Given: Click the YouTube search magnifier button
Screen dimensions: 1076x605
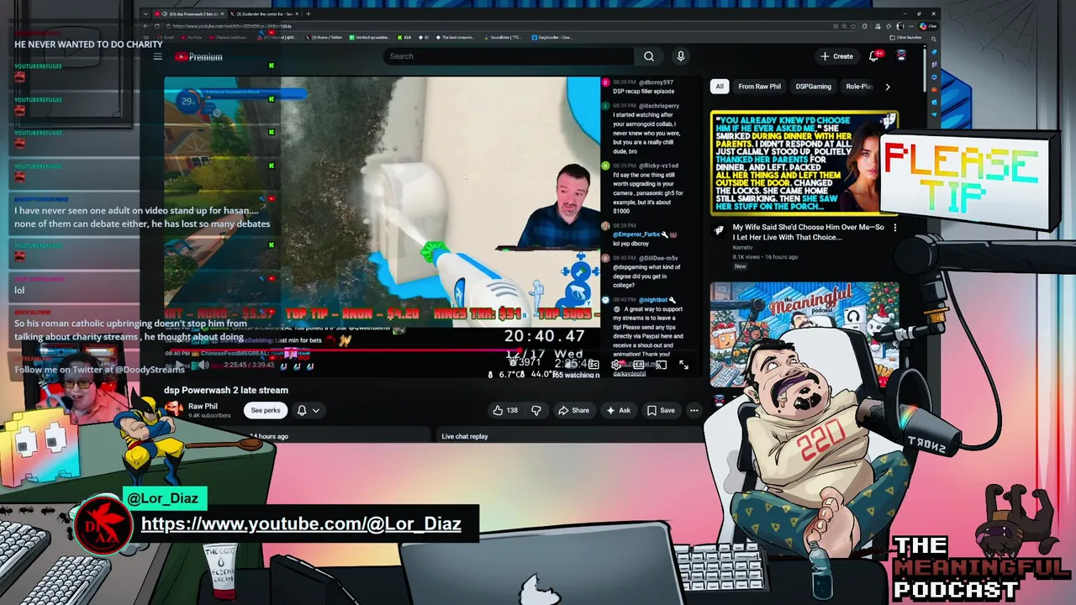Looking at the screenshot, I should (x=649, y=56).
